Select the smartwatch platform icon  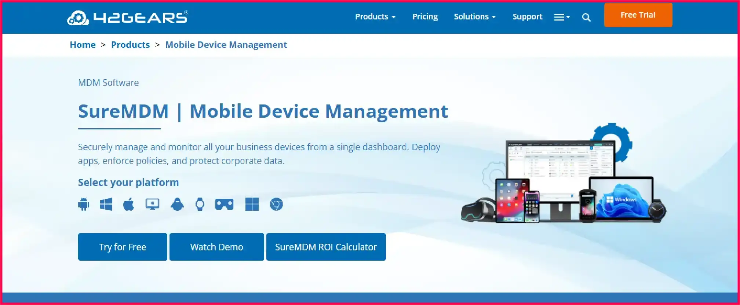pyautogui.click(x=200, y=204)
